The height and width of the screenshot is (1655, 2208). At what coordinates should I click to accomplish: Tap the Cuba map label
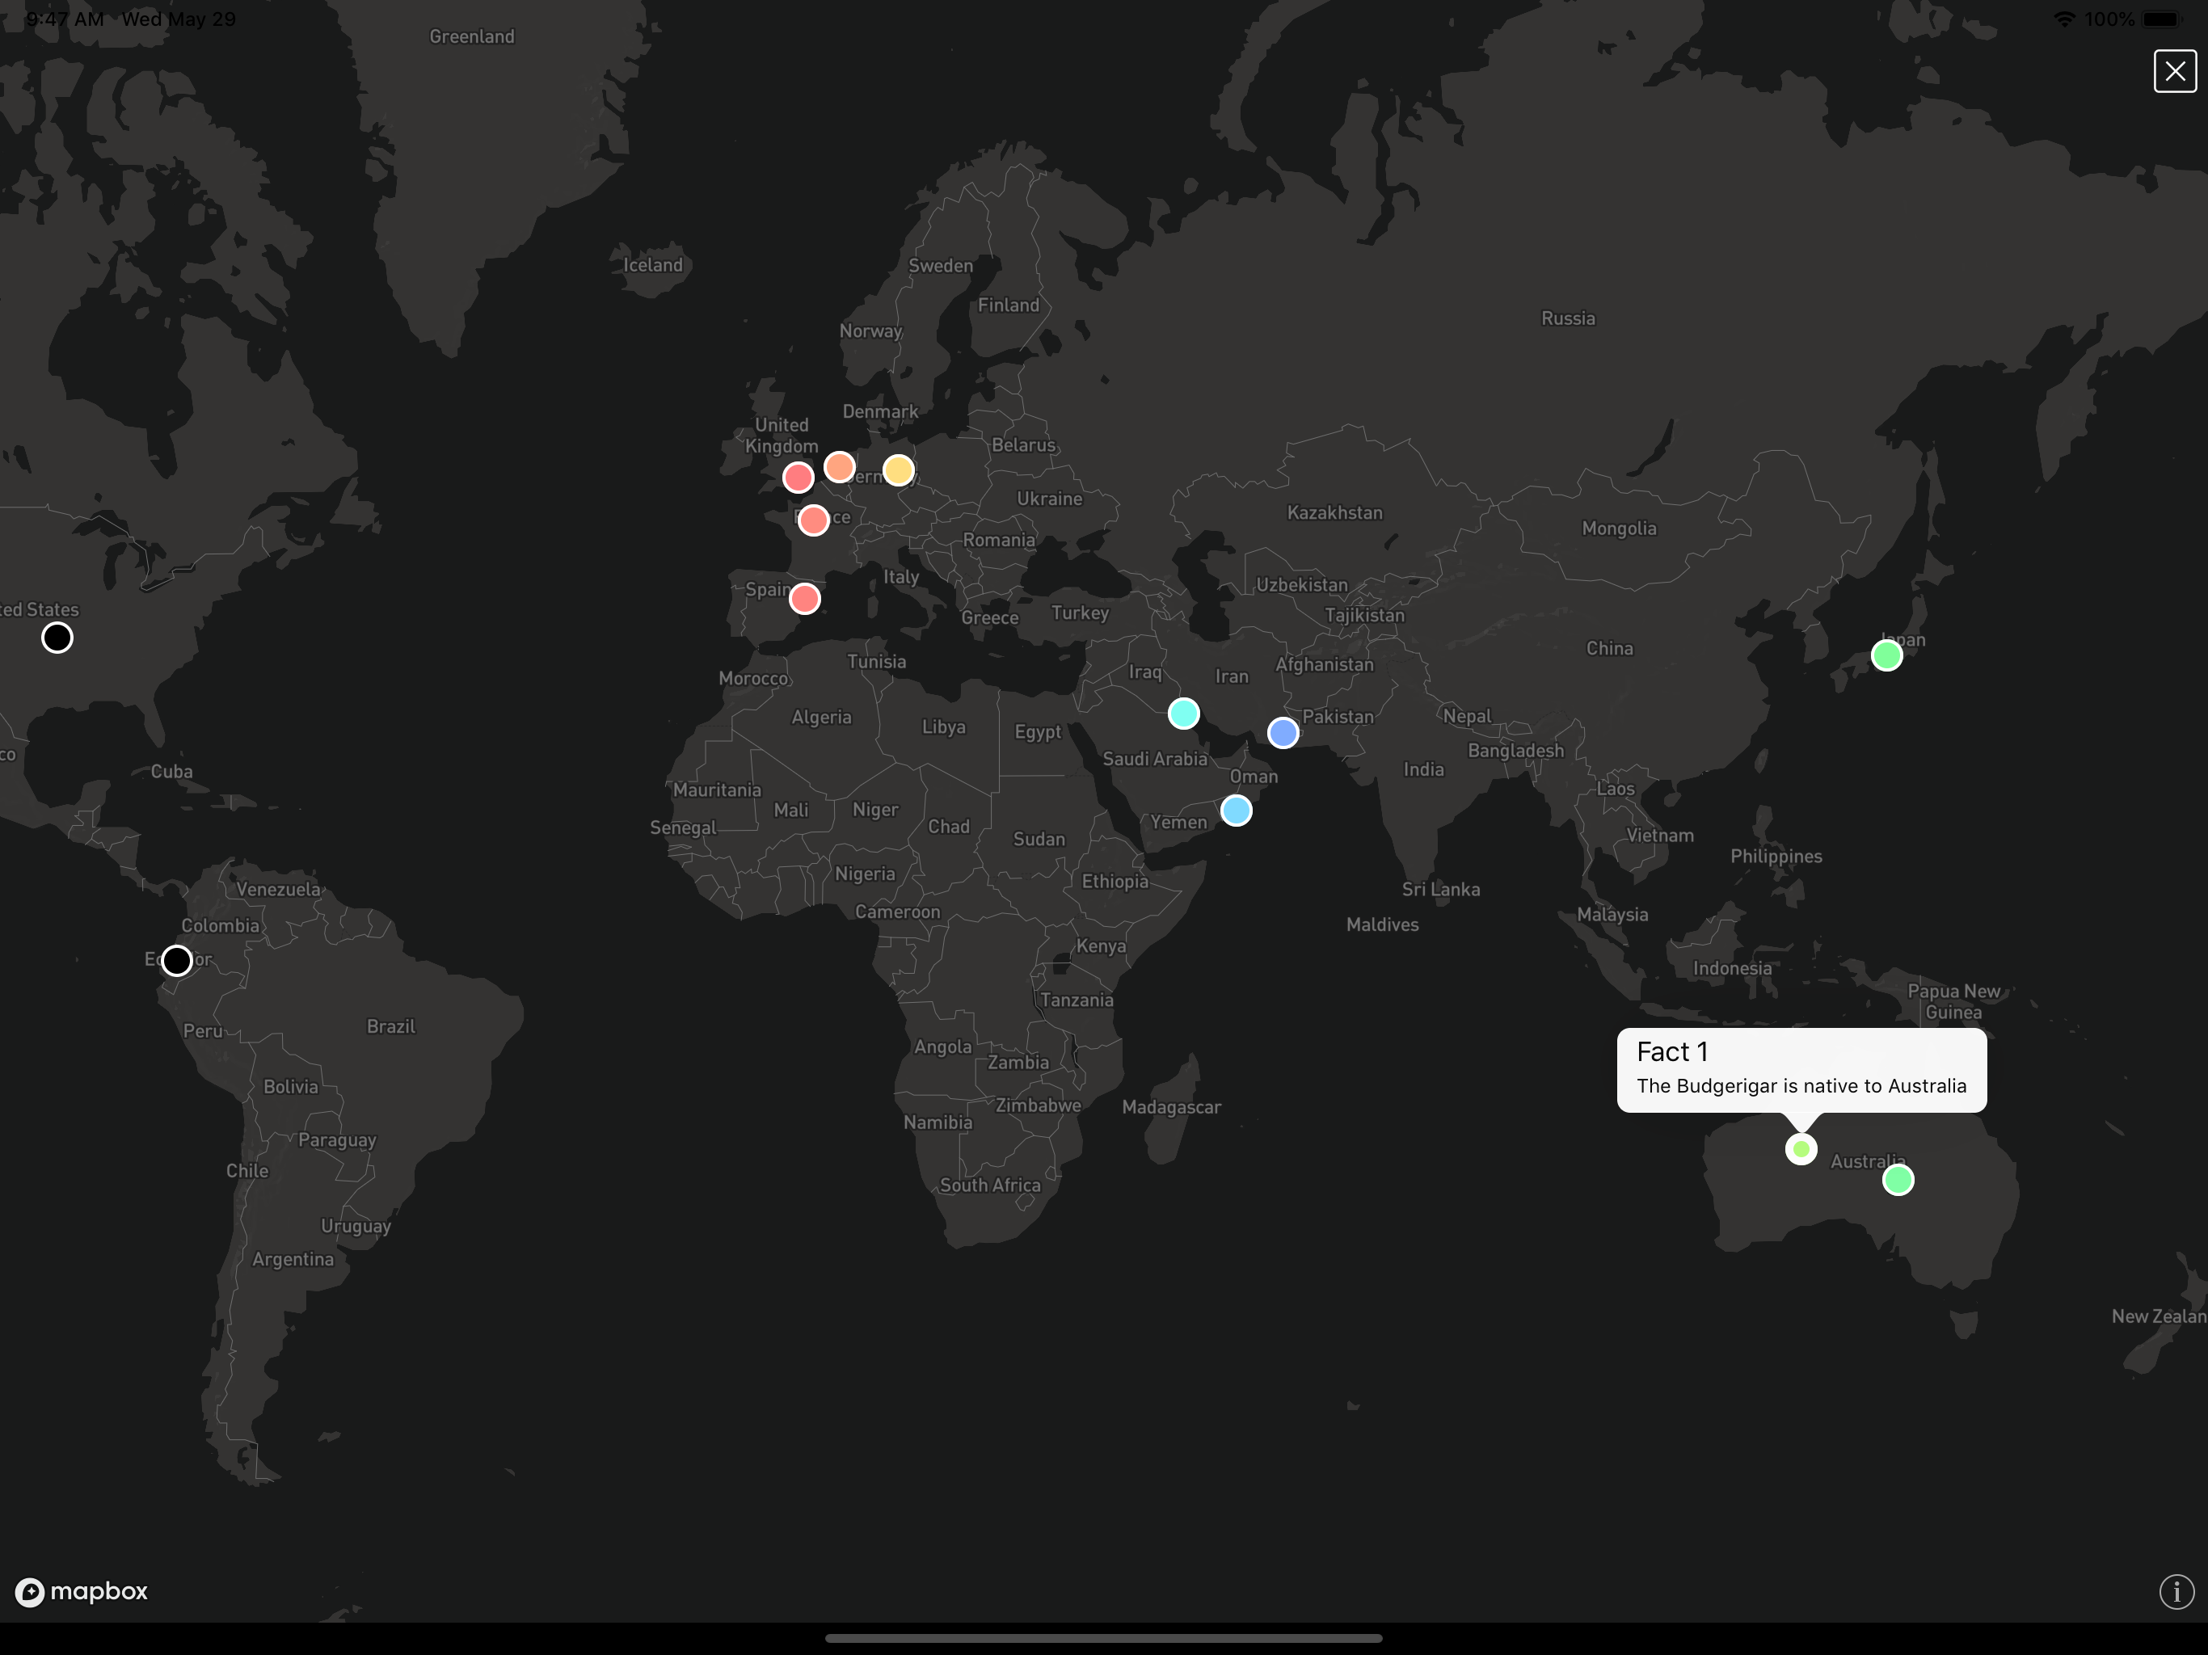[171, 772]
